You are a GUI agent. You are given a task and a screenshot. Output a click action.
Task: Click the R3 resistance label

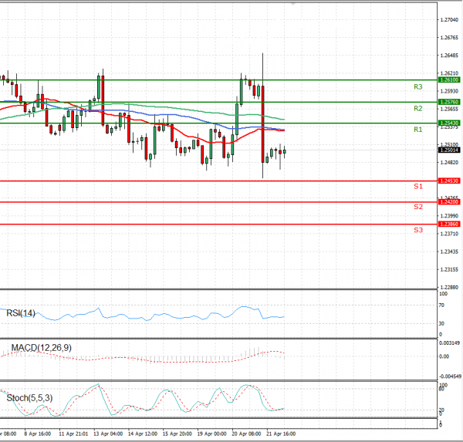pos(417,87)
